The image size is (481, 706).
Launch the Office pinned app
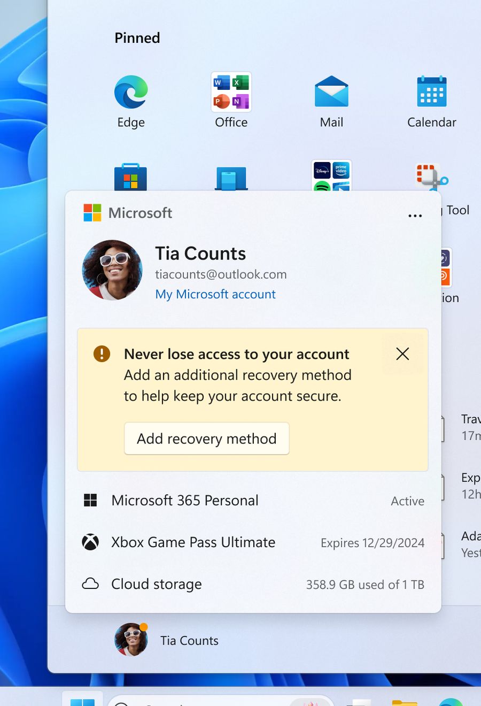231,102
